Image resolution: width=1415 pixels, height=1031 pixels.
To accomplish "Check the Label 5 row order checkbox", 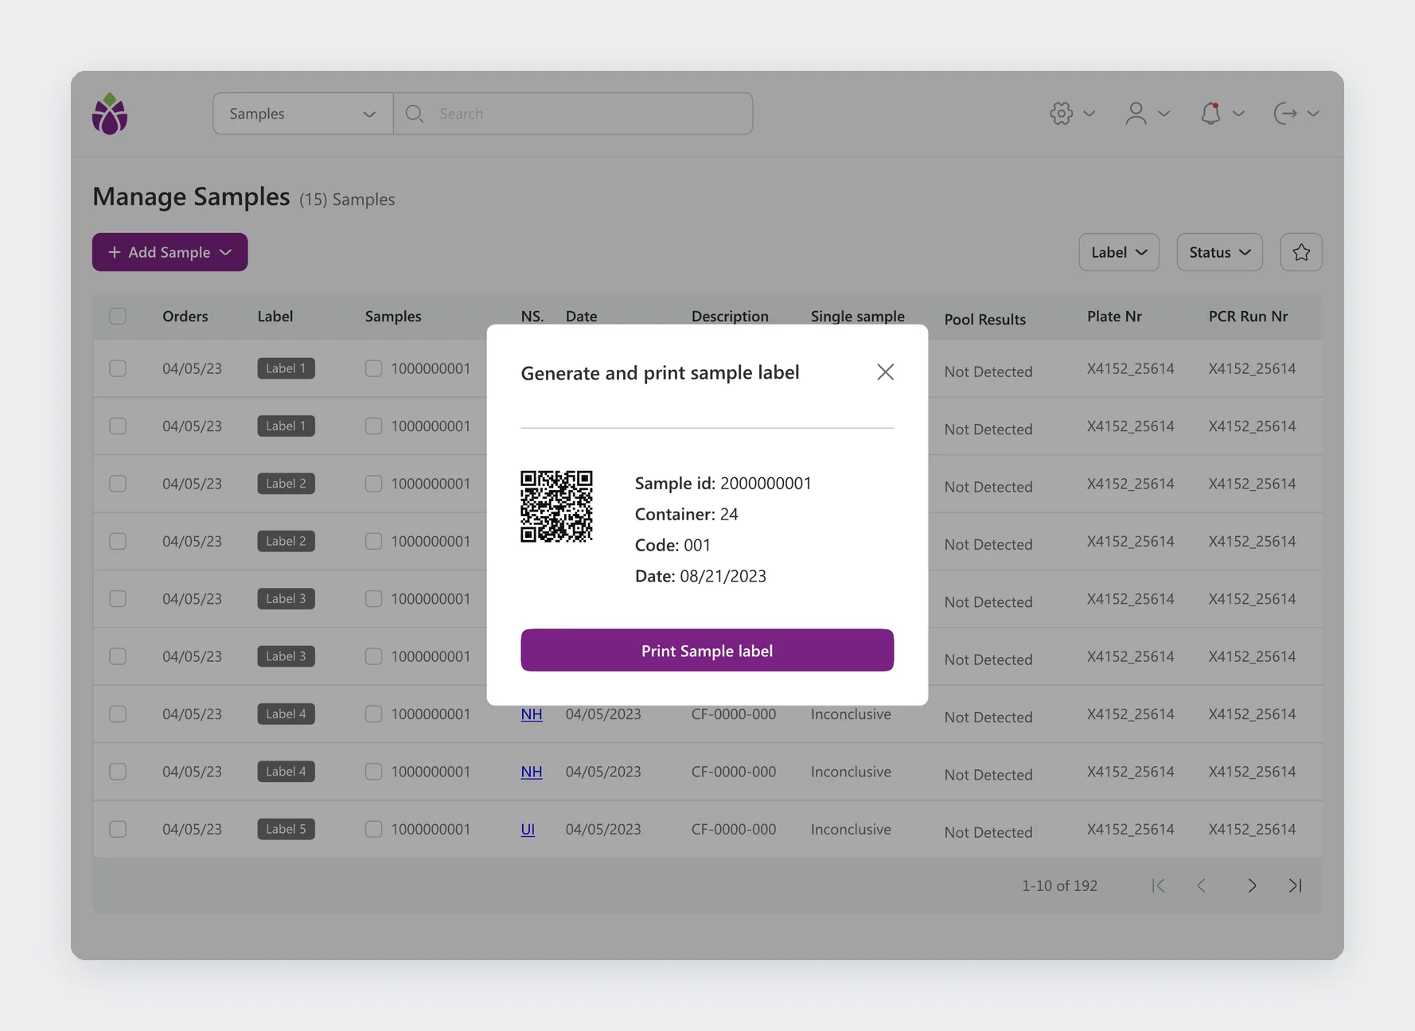I will [x=118, y=829].
